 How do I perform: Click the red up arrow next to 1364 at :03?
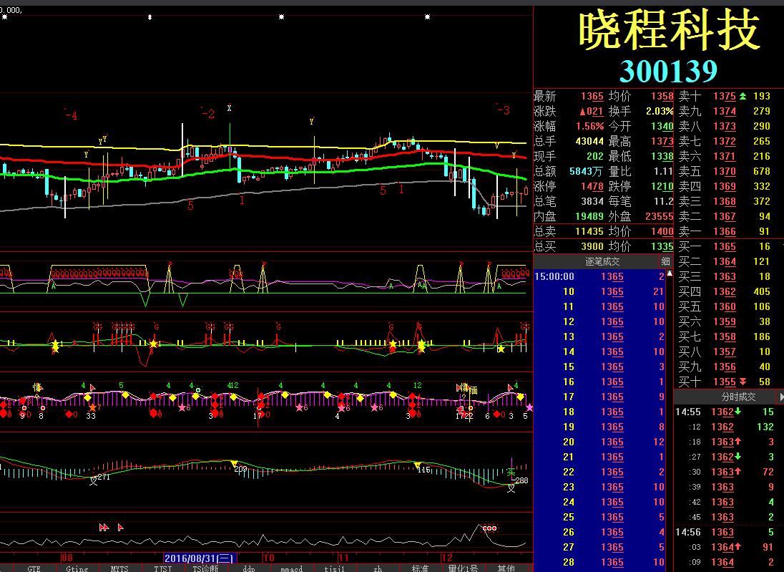coord(738,547)
